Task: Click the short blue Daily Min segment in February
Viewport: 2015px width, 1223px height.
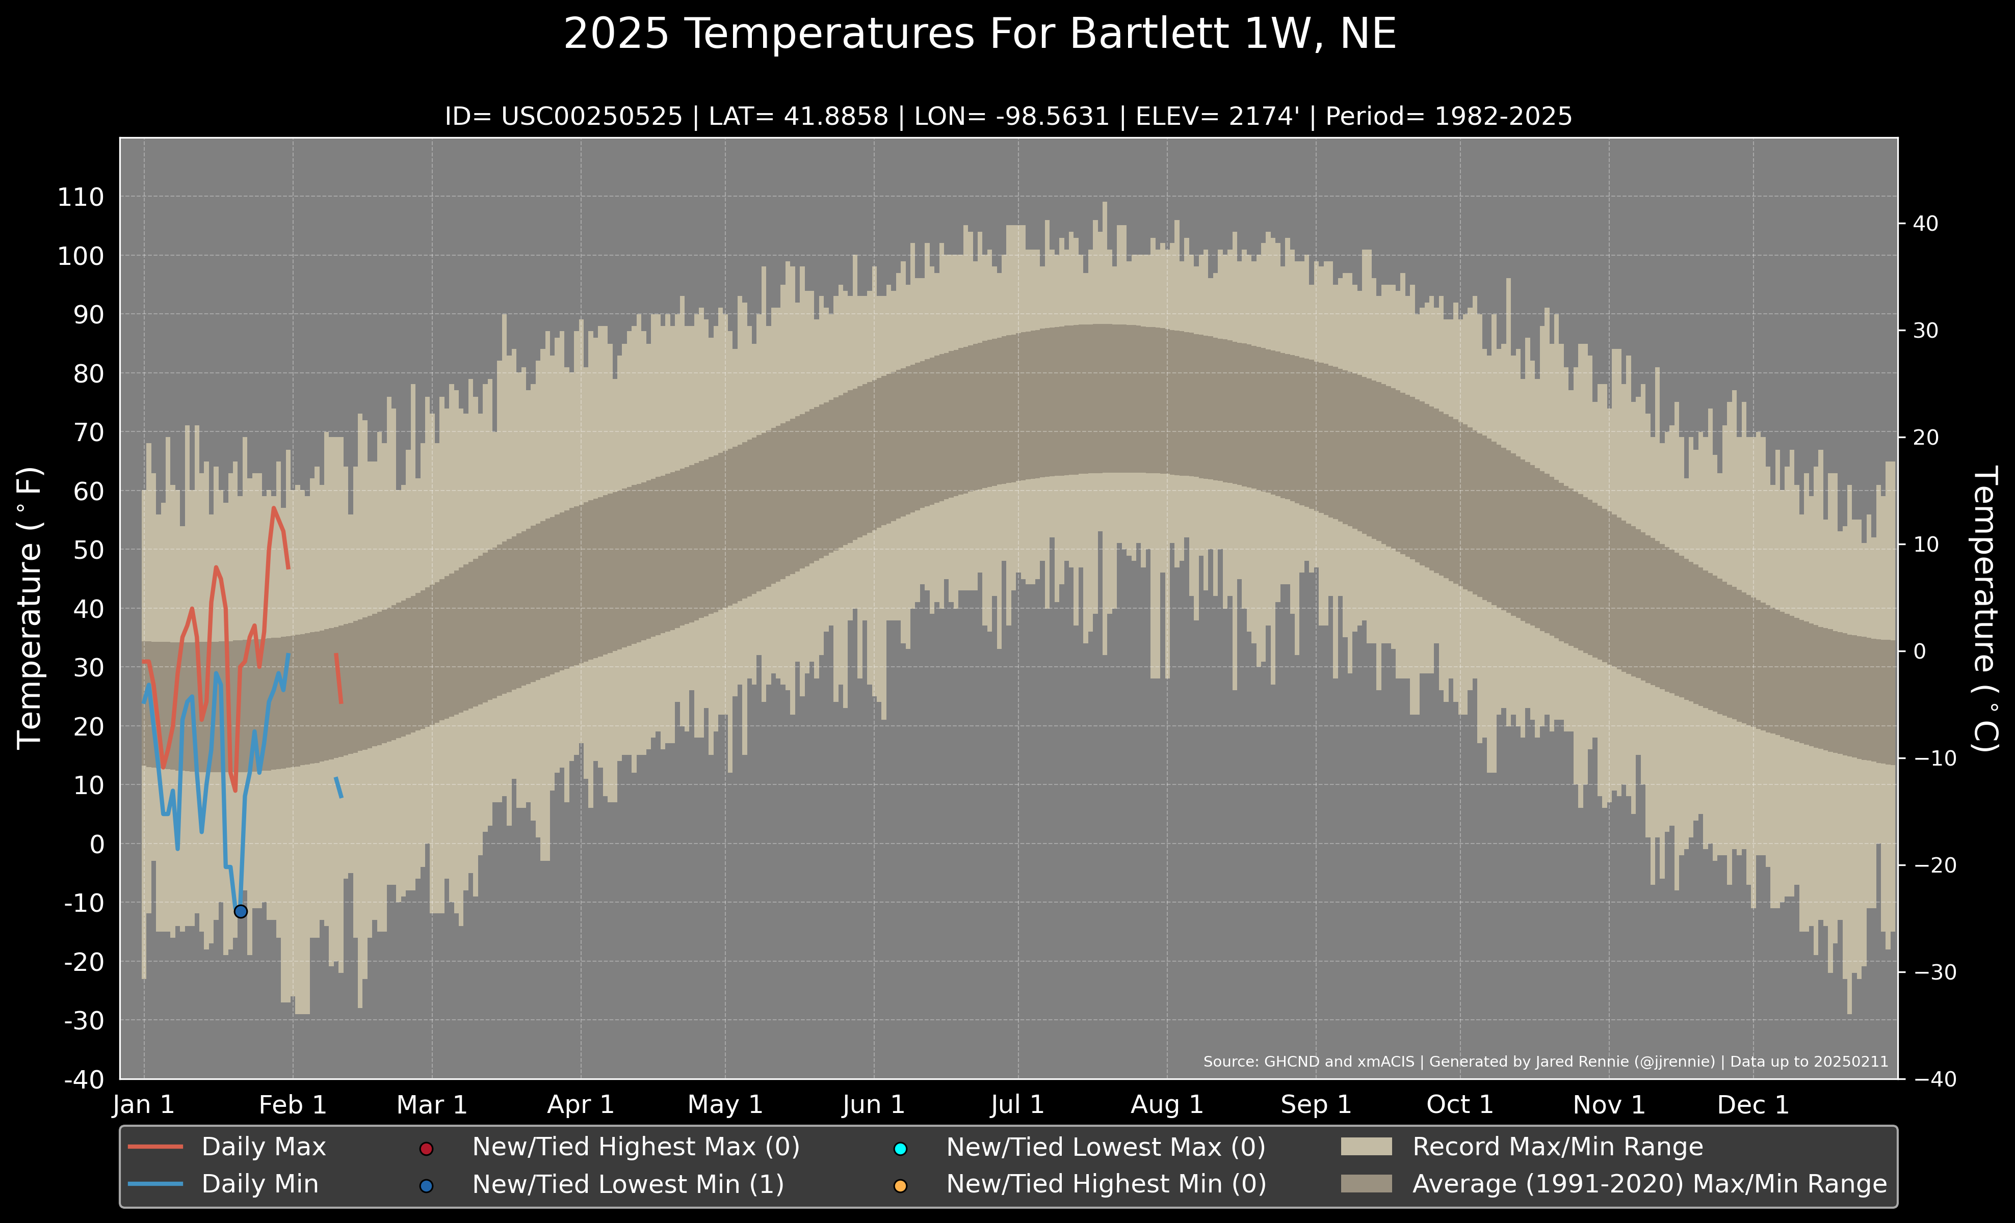Action: pyautogui.click(x=338, y=787)
